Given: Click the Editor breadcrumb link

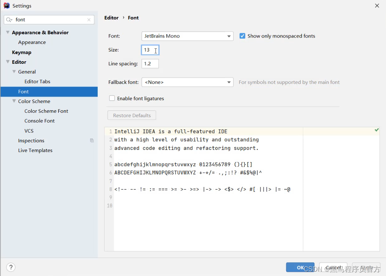Looking at the screenshot, I should pyautogui.click(x=111, y=18).
